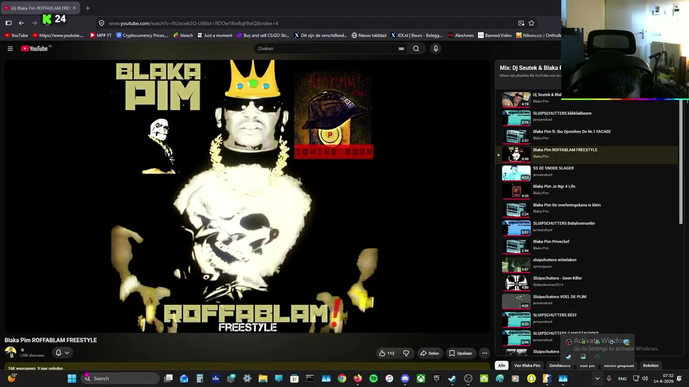Screen dimensions: 689x387
Task: Open the on-screen keyboard icon in search box
Action: click(401, 48)
